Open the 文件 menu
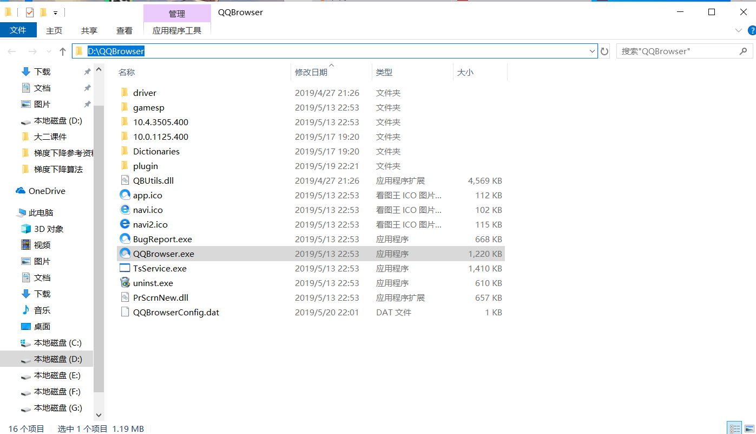Image resolution: width=756 pixels, height=434 pixels. click(x=18, y=30)
